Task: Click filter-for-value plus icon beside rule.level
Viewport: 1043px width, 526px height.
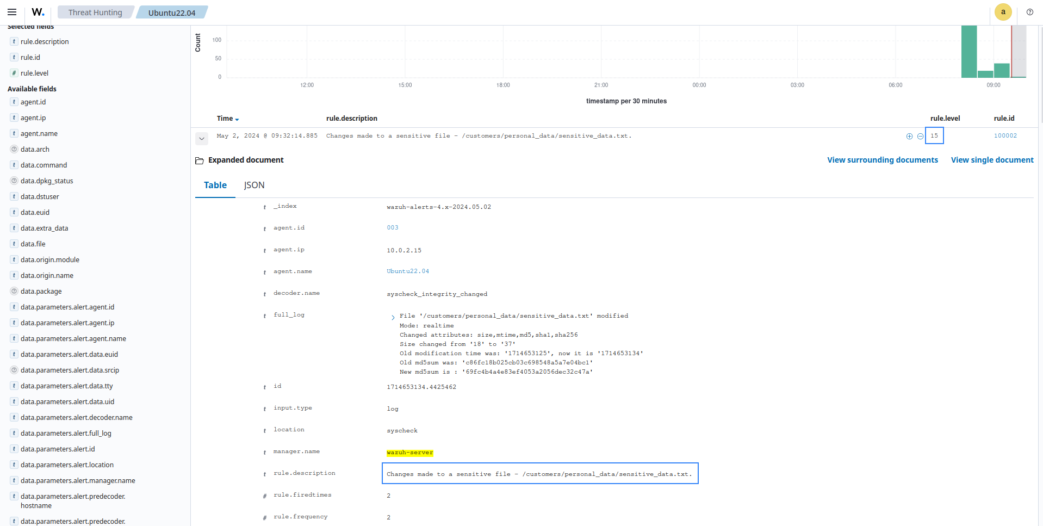Action: 909,137
